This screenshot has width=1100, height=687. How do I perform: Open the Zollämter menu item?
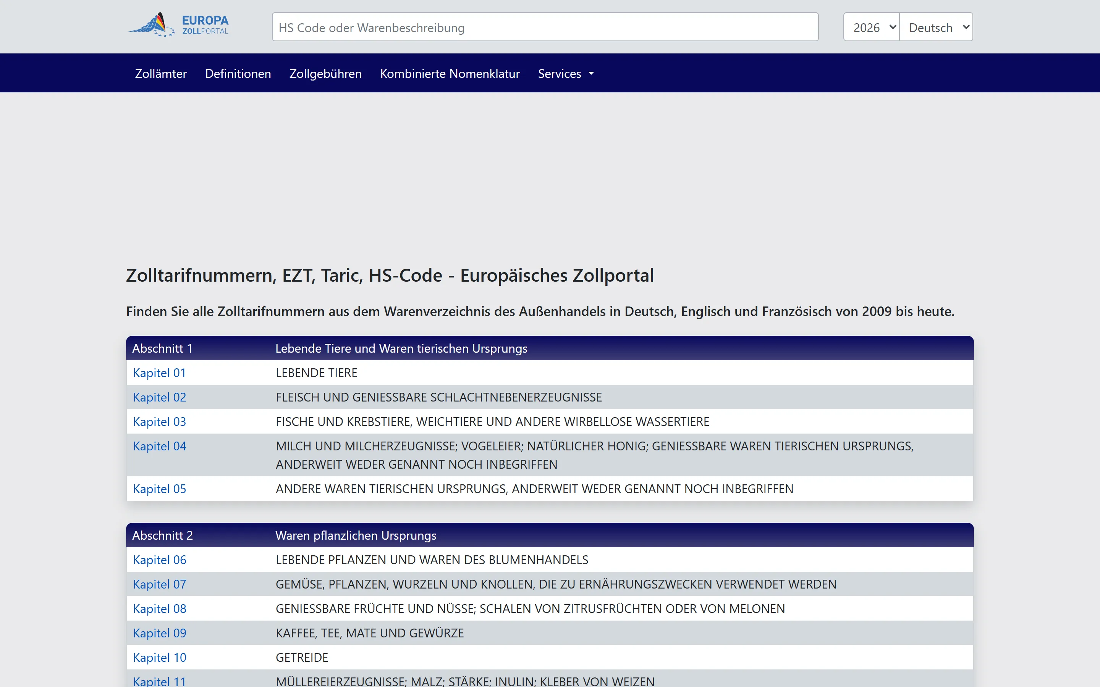(161, 74)
